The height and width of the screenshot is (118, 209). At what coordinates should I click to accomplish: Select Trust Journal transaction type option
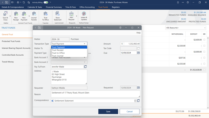click(57, 56)
